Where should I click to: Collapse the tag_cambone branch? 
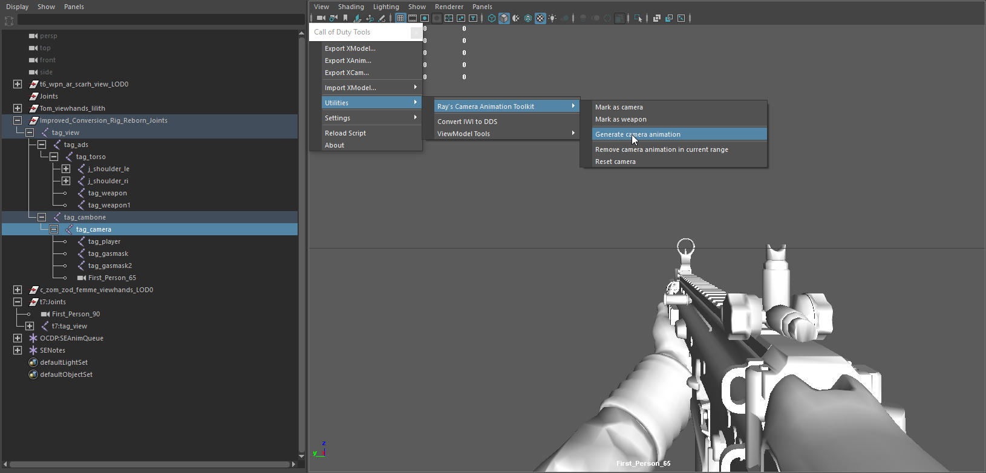[x=42, y=217]
